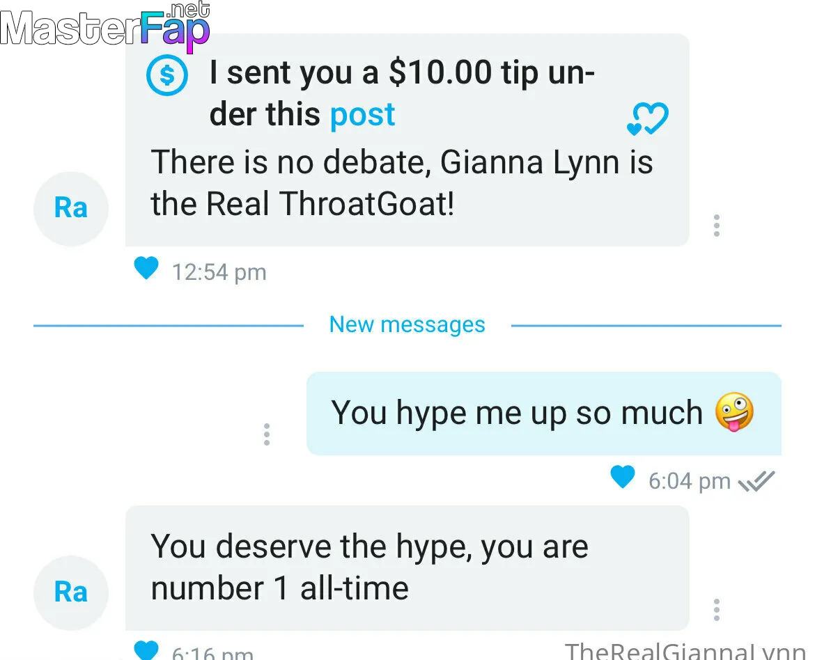Open options menu for 'You deserve the hype' message
The height and width of the screenshot is (660, 815).
pos(716,610)
